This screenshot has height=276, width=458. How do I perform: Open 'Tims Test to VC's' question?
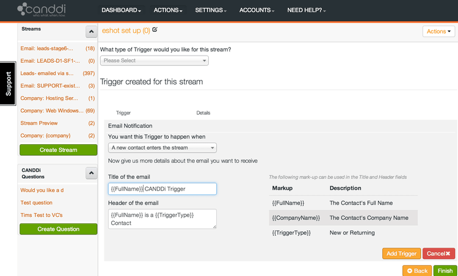[42, 215]
